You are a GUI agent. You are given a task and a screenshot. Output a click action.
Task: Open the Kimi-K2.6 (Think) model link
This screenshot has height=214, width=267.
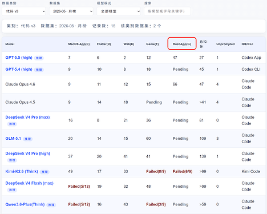point(22,171)
